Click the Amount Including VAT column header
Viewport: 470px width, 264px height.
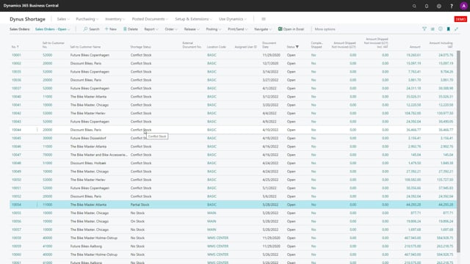(441, 45)
